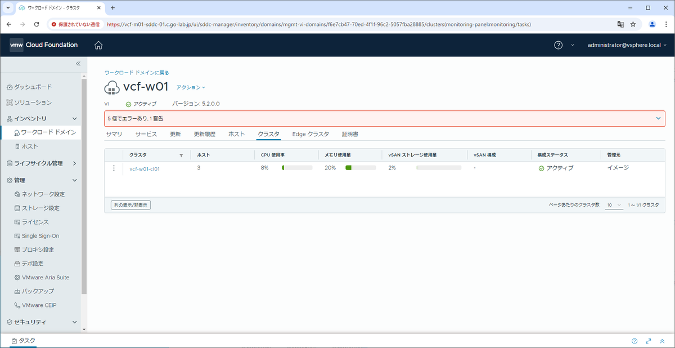Click the sidebar vertical scrollbar
The image size is (675, 348).
click(84, 186)
